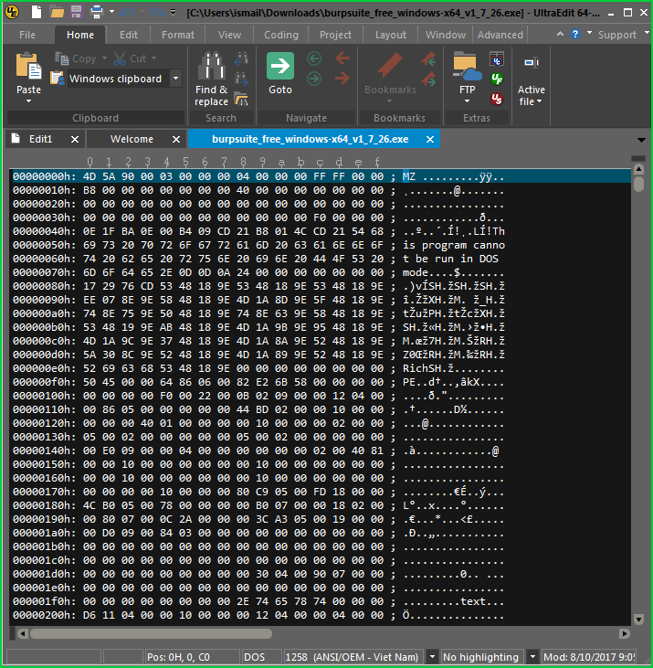Screen dimensions: 653x668
Task: Print the document using the printer icon
Action: click(x=97, y=13)
